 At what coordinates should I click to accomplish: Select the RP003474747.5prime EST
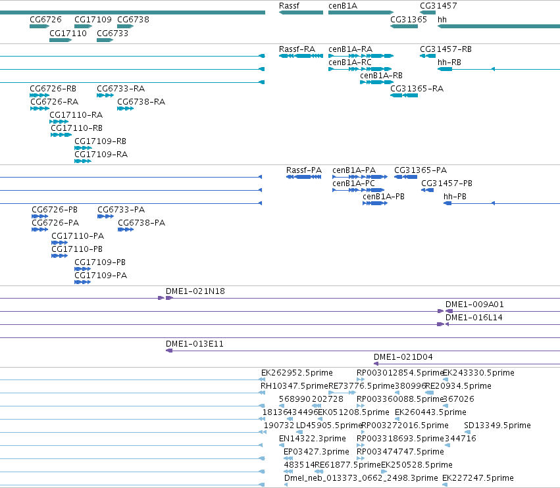[361, 458]
